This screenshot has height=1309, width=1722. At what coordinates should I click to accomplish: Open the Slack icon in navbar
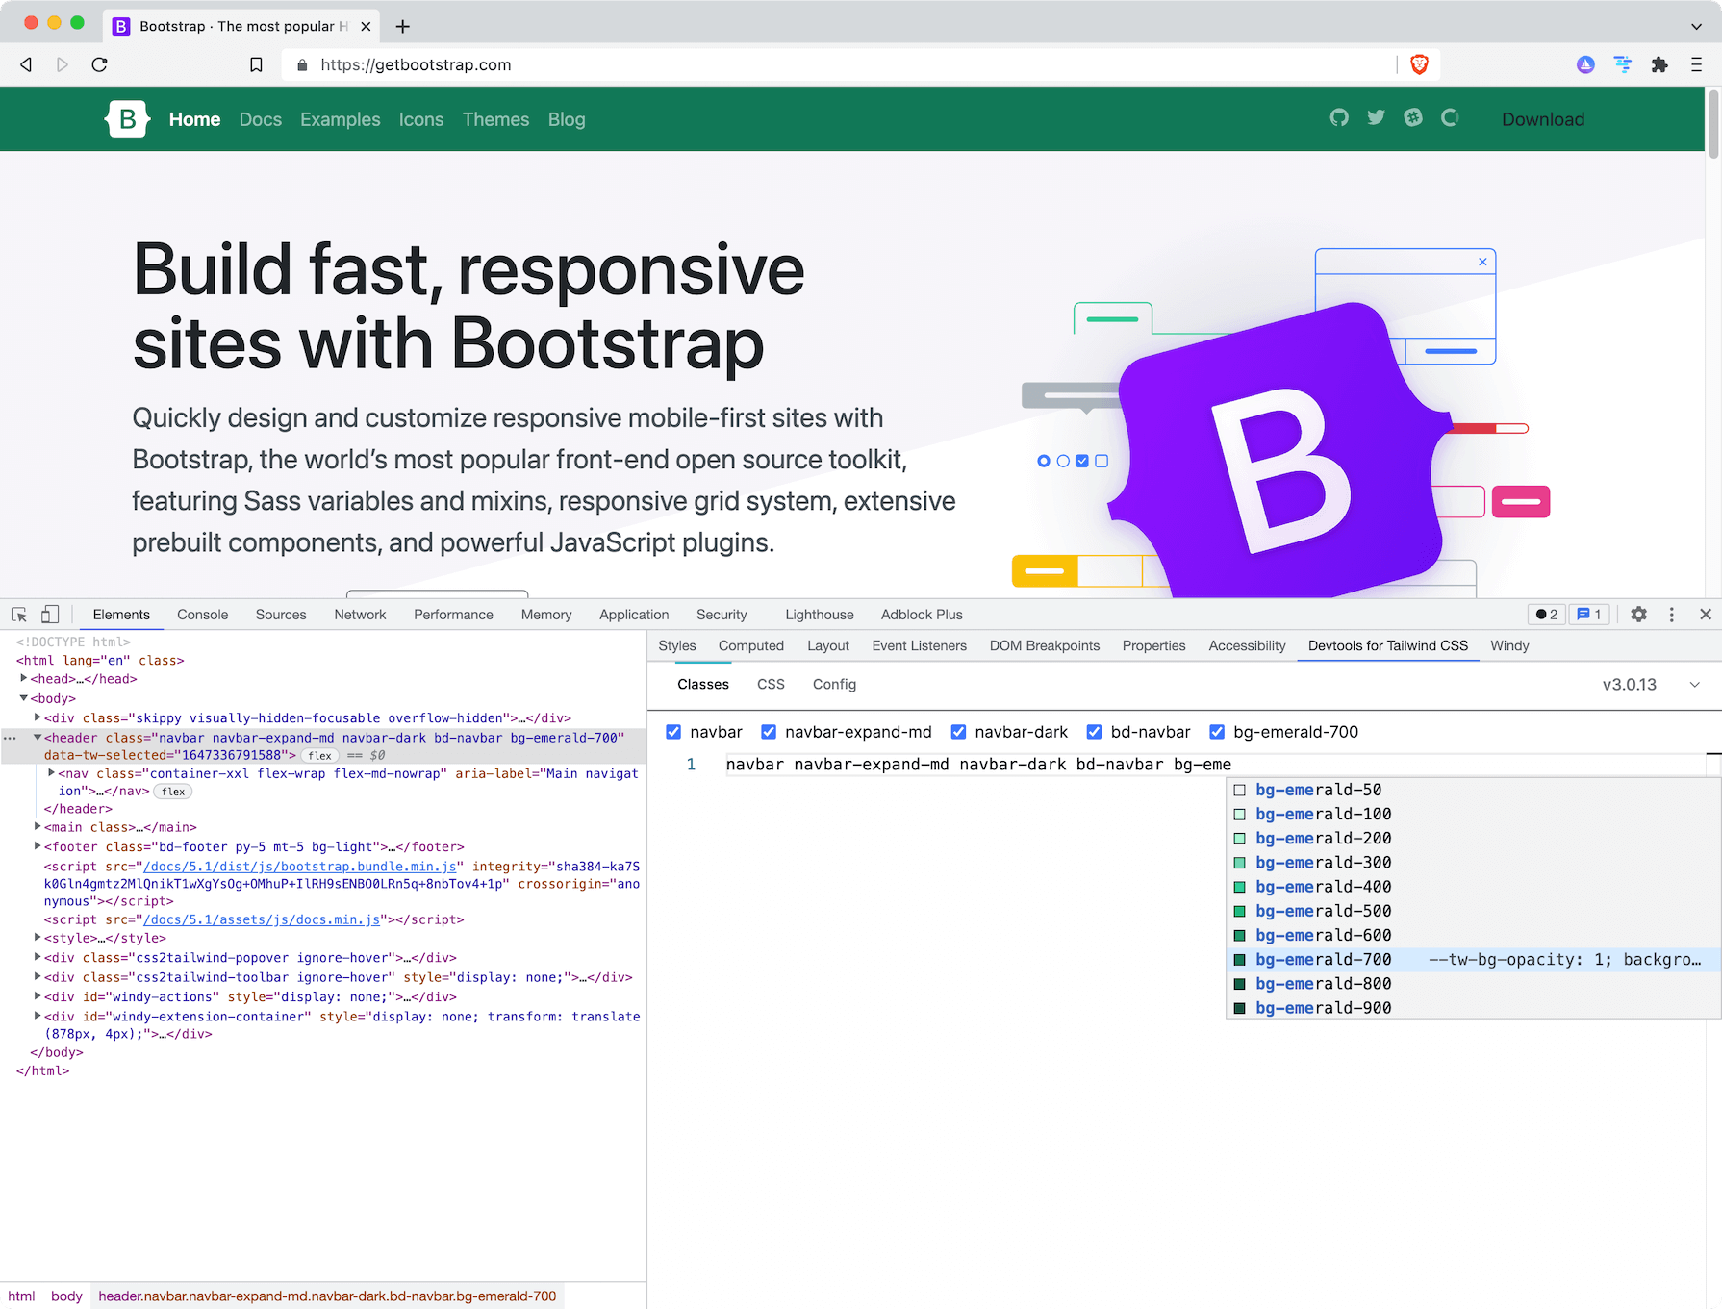[1413, 117]
